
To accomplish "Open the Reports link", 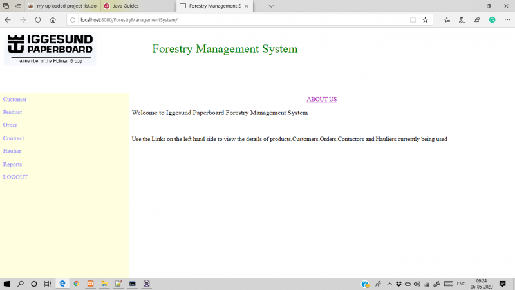I will (x=12, y=165).
